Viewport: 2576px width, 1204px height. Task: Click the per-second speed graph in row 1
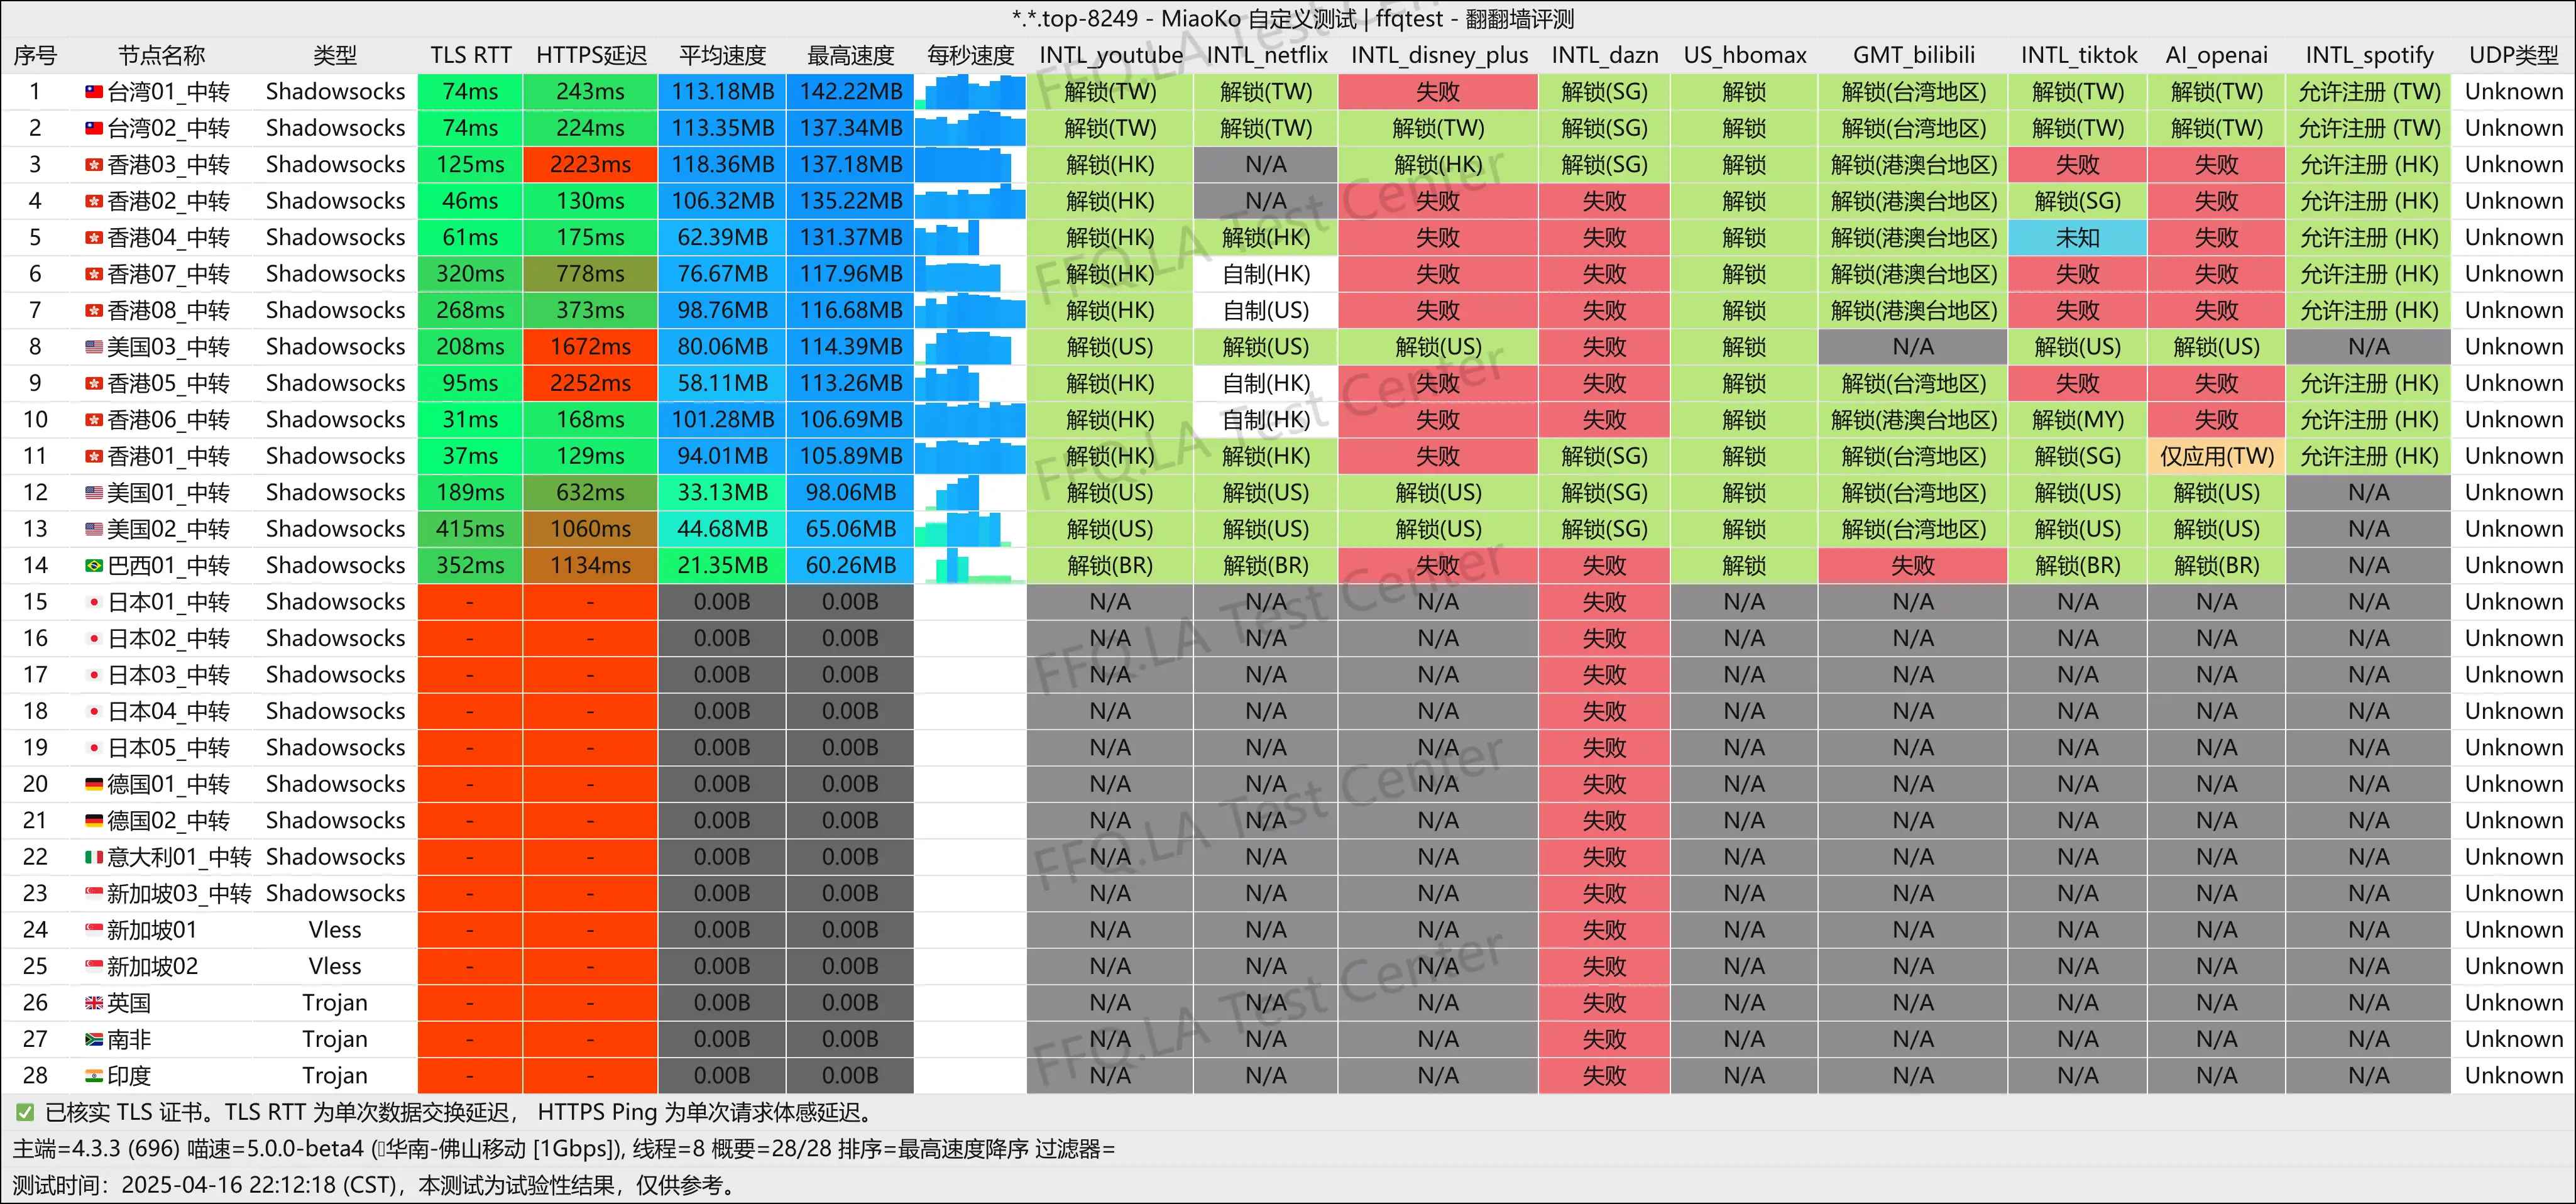[x=970, y=92]
